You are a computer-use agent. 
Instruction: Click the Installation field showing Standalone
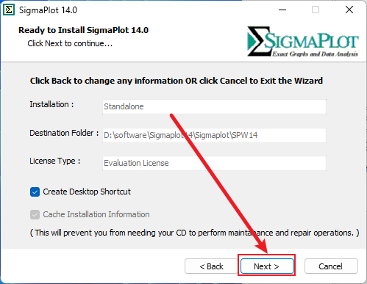pyautogui.click(x=214, y=106)
